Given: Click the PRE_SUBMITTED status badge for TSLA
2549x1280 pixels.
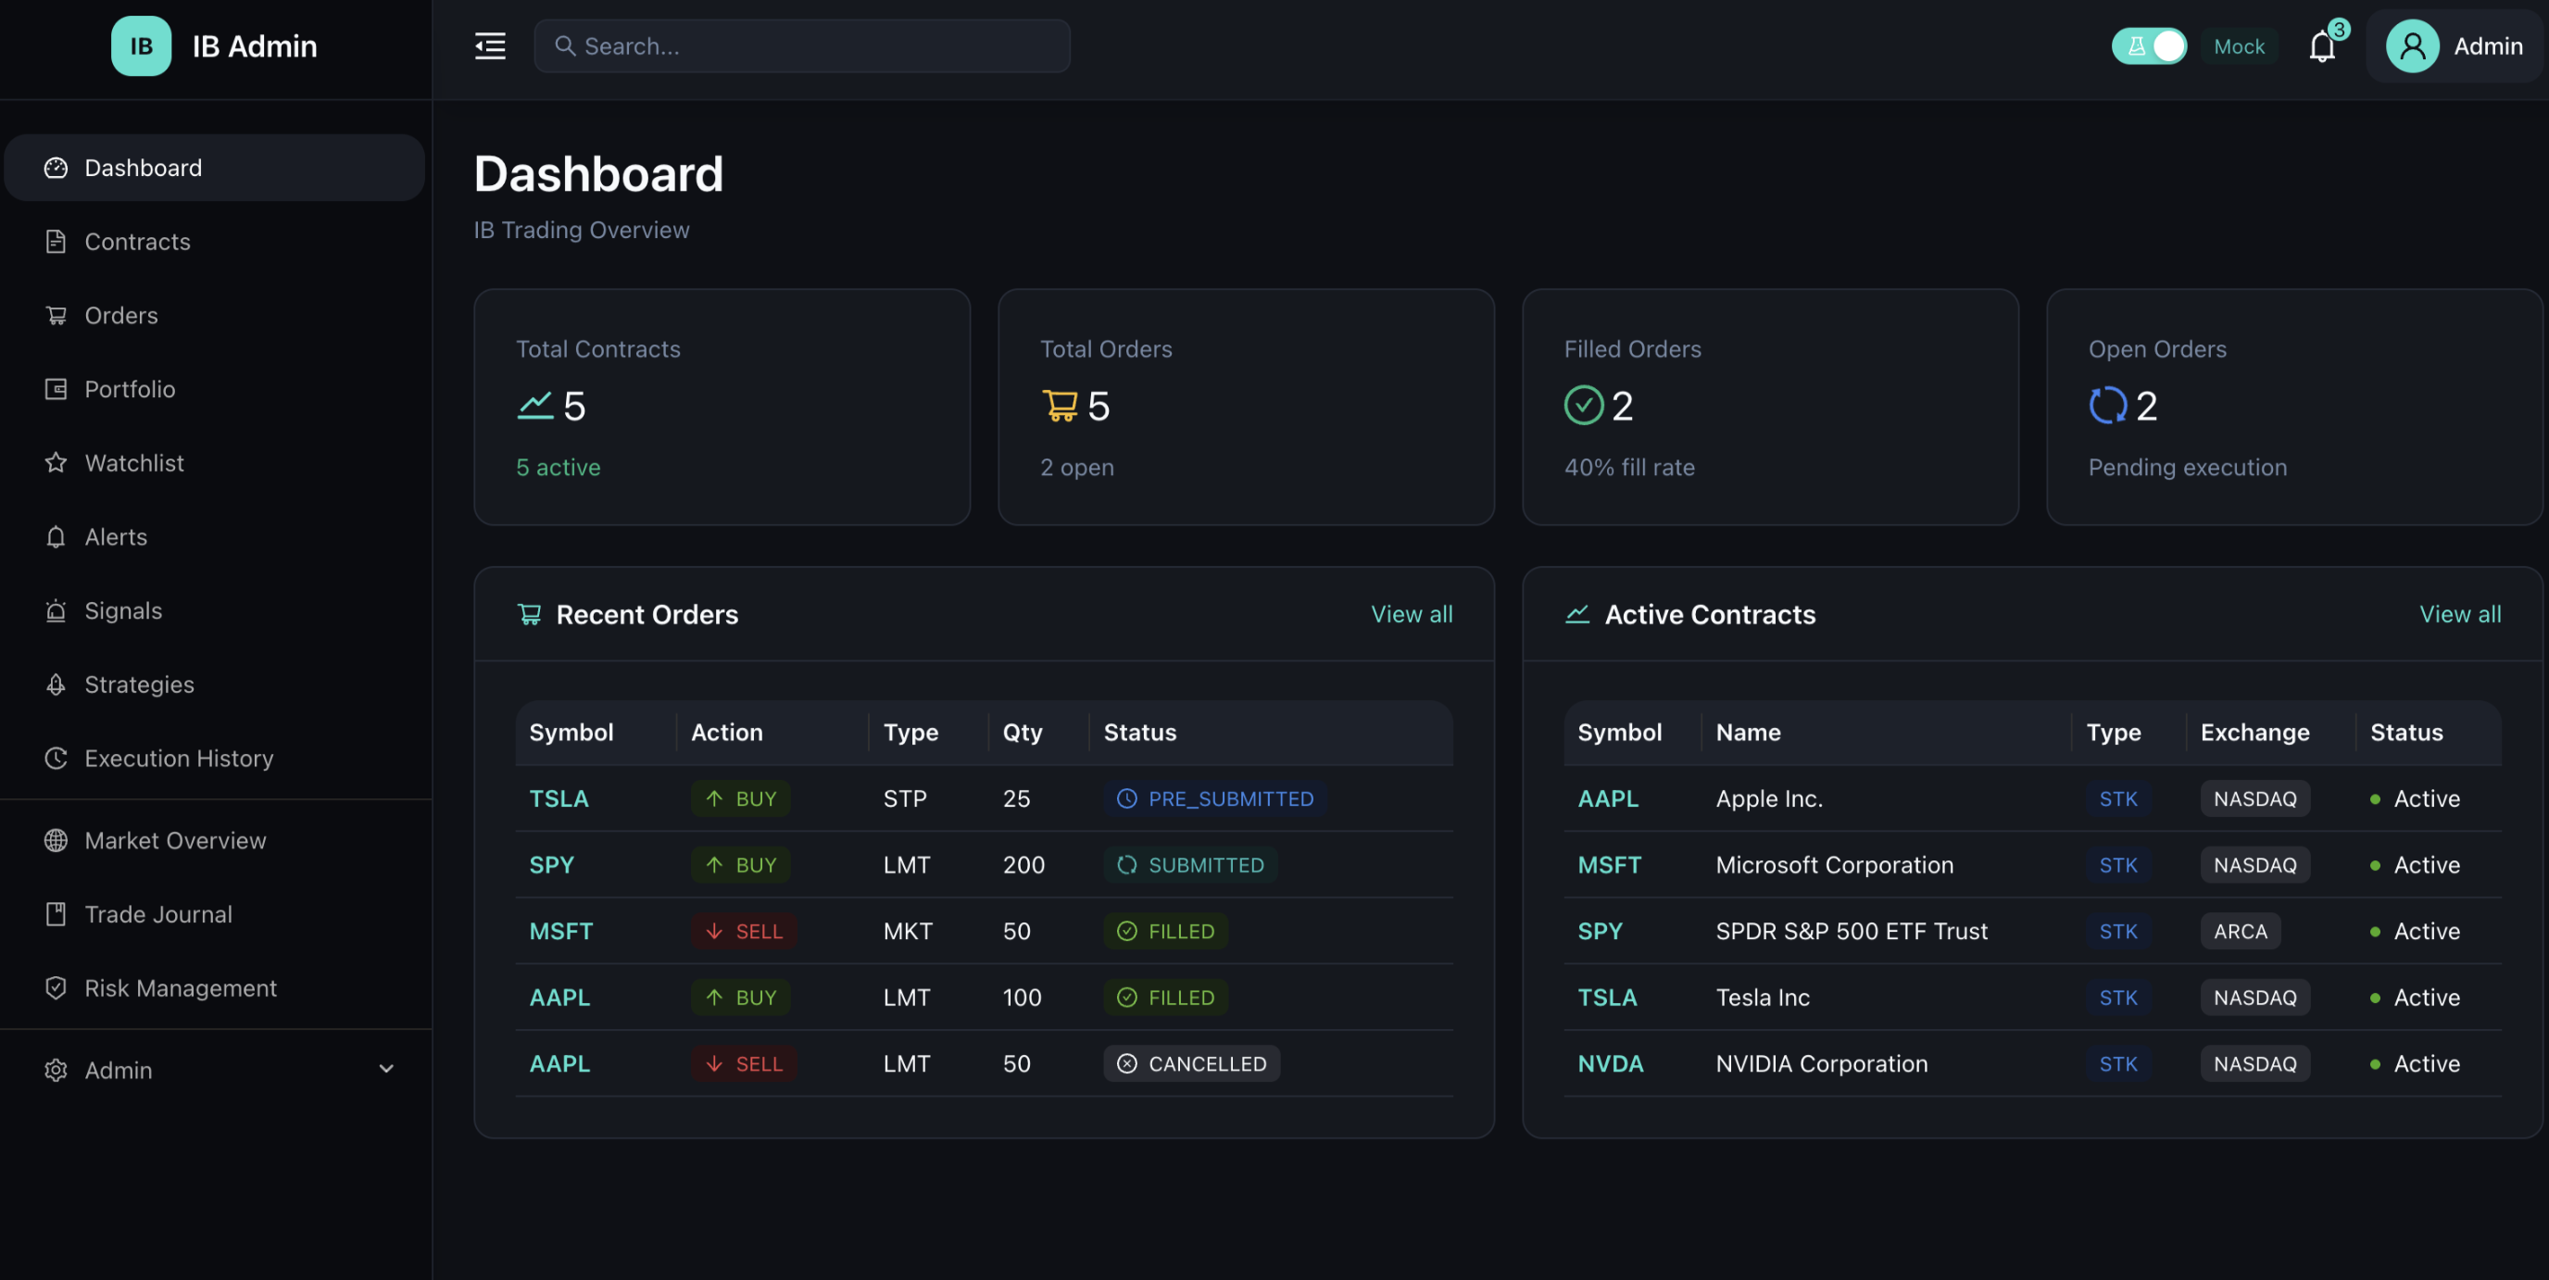Looking at the screenshot, I should pyautogui.click(x=1214, y=798).
